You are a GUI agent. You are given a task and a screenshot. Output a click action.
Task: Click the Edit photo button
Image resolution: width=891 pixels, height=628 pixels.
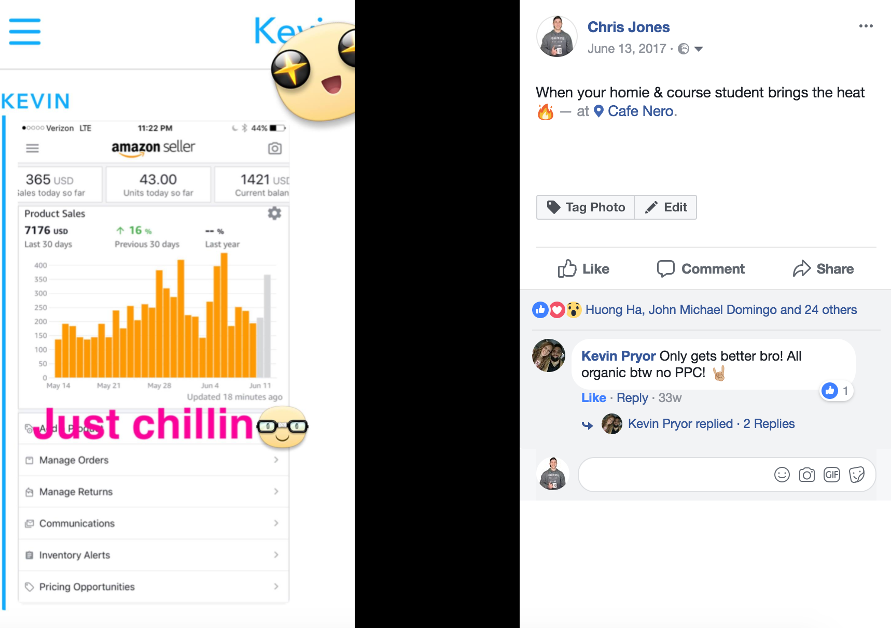(x=665, y=207)
